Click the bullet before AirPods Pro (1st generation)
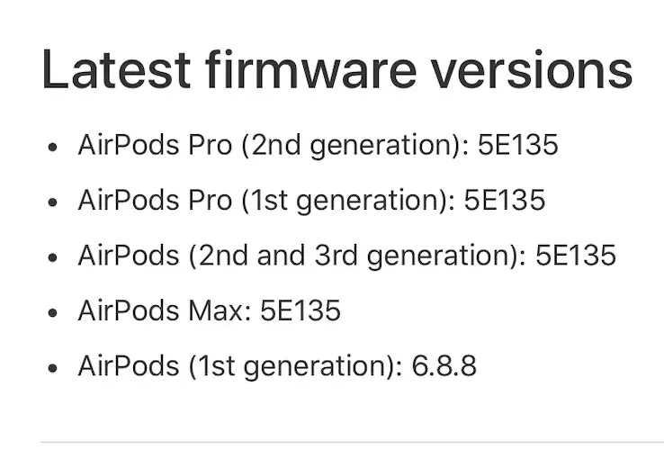664x450 pixels. (x=54, y=202)
